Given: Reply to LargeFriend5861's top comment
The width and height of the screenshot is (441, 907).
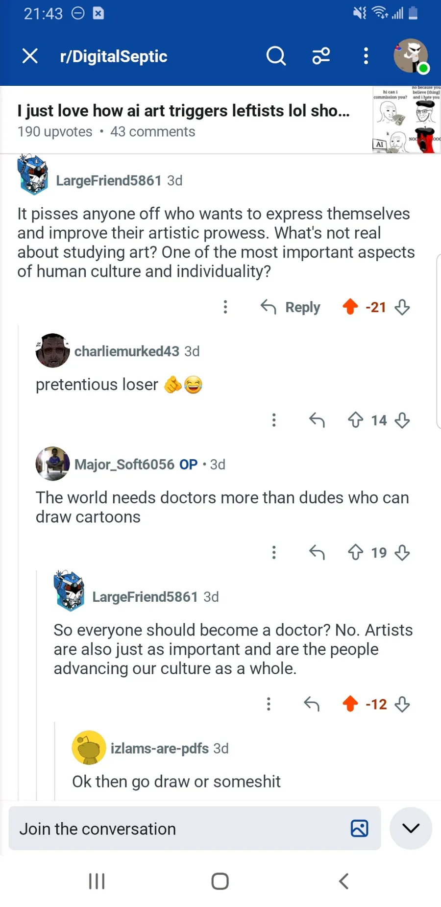Looking at the screenshot, I should tap(291, 307).
